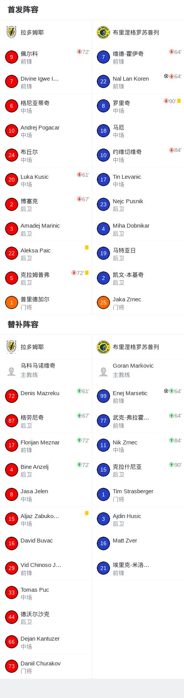Select the 首发阵容 section heading

point(23,10)
